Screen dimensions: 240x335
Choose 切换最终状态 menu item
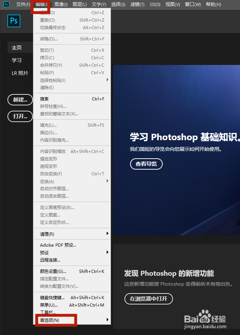click(72, 28)
